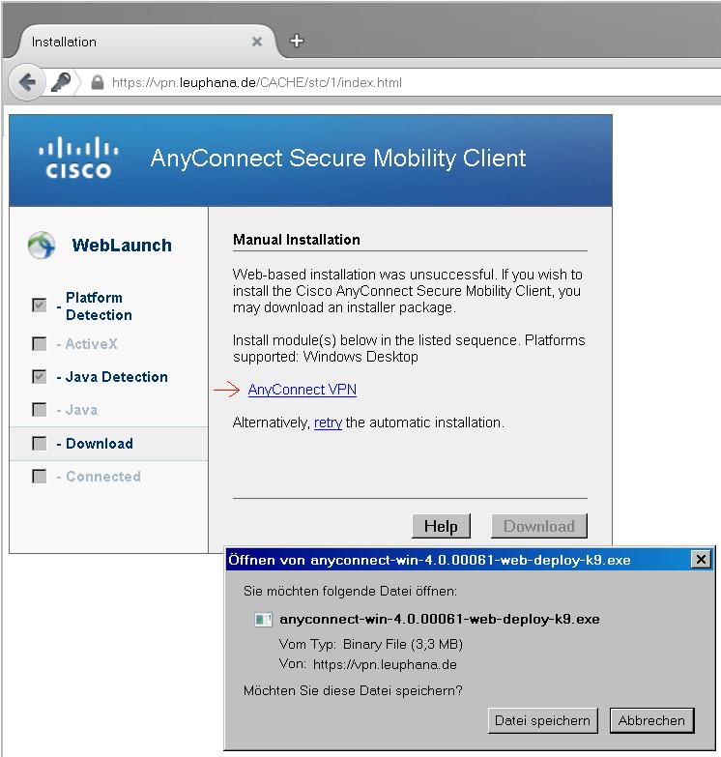Click the WebLaunch globe icon
721x757 pixels.
(42, 245)
